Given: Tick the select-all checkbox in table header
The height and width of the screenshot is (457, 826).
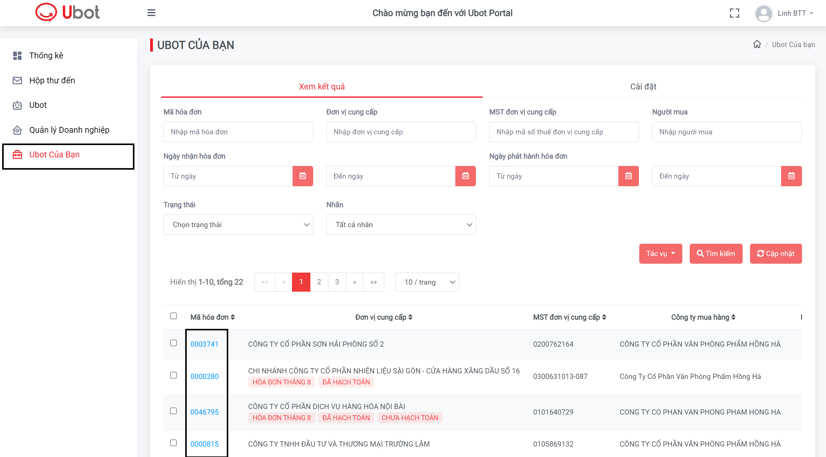Looking at the screenshot, I should coord(173,316).
